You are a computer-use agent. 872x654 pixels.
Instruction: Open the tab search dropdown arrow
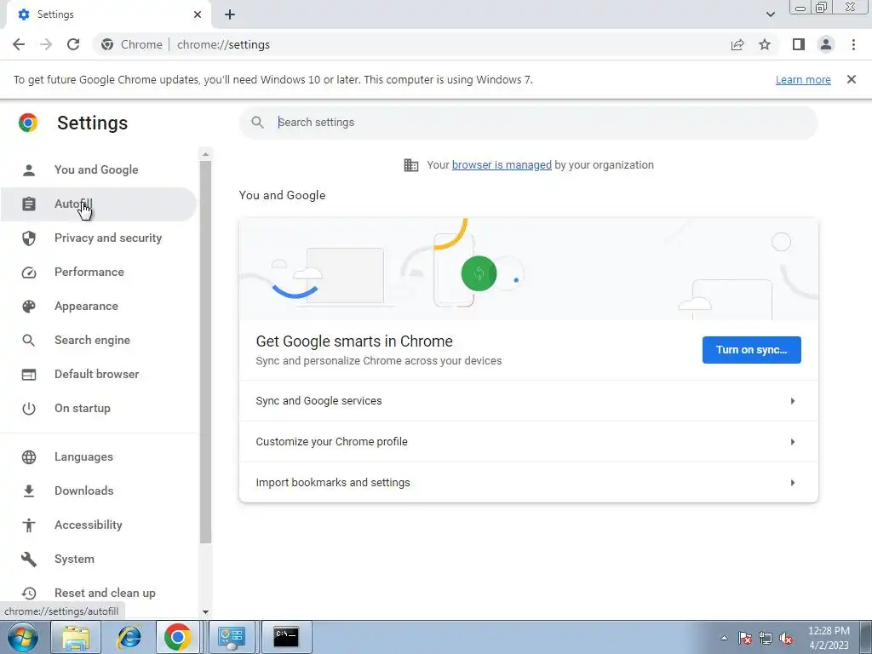(x=770, y=14)
